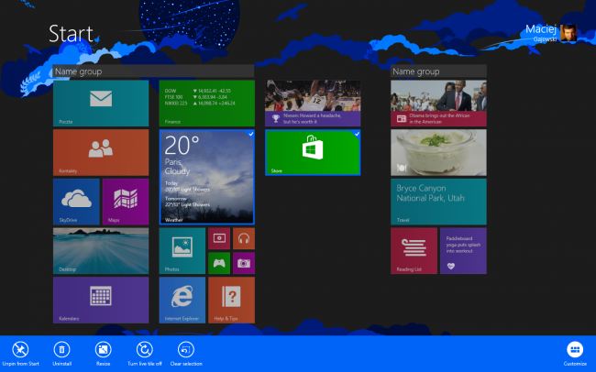
Task: Deselect the checked Weather tile
Action: click(207, 177)
